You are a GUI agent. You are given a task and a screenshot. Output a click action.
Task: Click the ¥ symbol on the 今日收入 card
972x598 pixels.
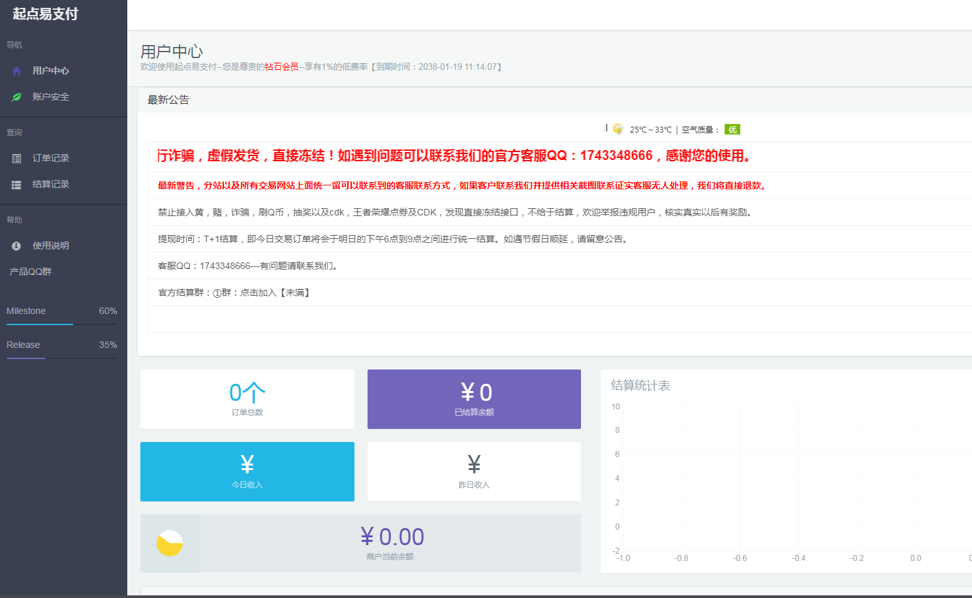[x=247, y=464]
